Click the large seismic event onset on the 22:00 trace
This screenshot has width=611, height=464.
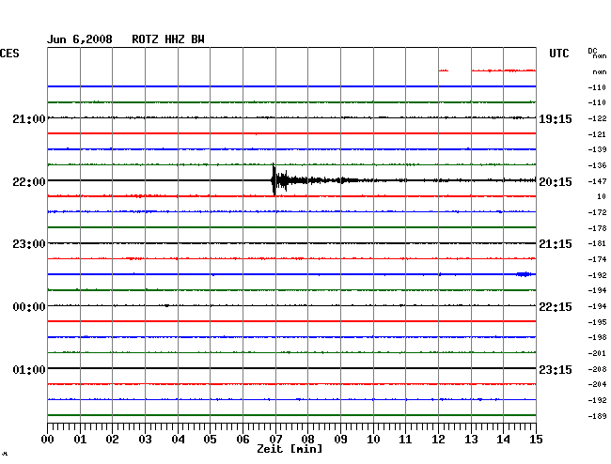coord(274,179)
